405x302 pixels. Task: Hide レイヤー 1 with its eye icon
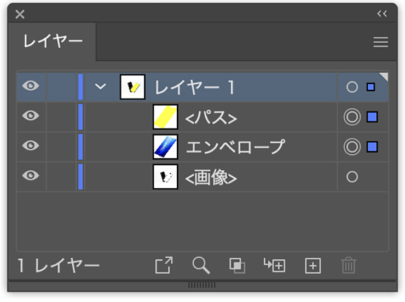coord(32,86)
